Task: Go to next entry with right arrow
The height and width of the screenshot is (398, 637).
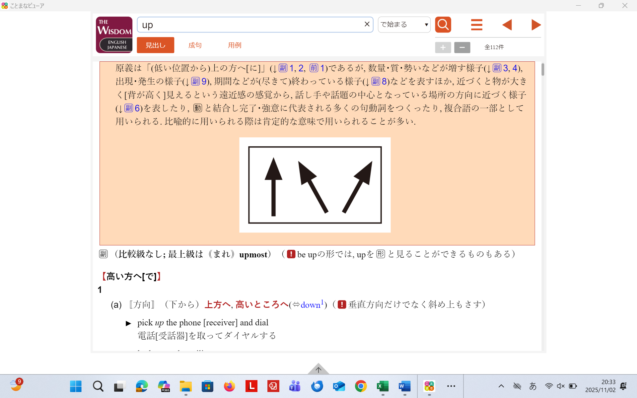Action: [x=536, y=25]
